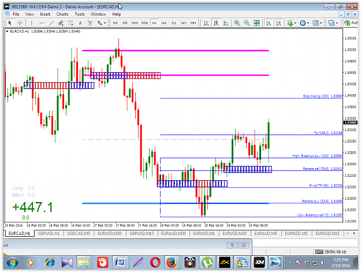
Task: Select the Equidistant Channel tool
Action: coord(61,23)
